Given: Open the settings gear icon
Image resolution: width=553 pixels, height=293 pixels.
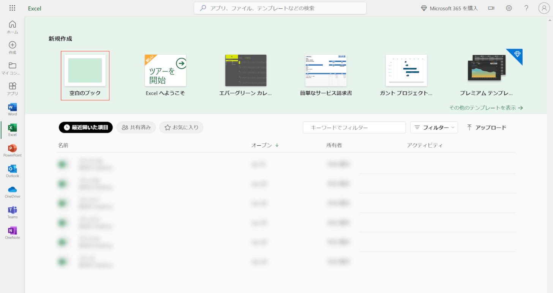Looking at the screenshot, I should 509,8.
